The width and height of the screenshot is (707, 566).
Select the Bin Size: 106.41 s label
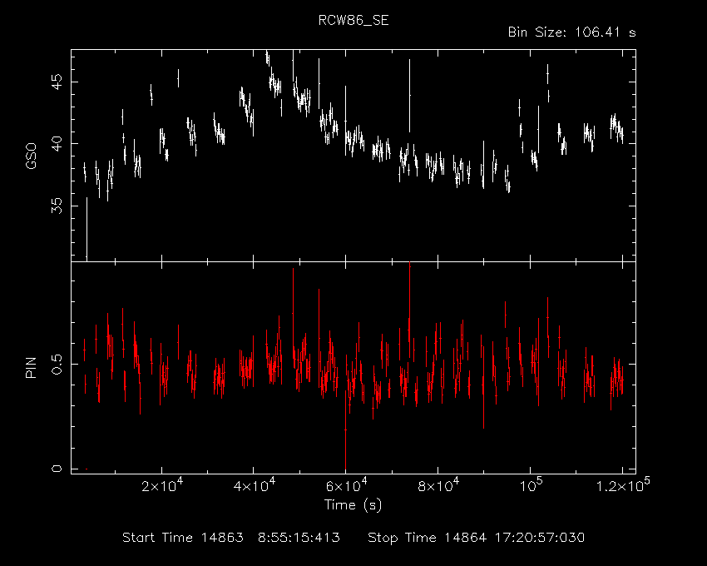(x=571, y=32)
